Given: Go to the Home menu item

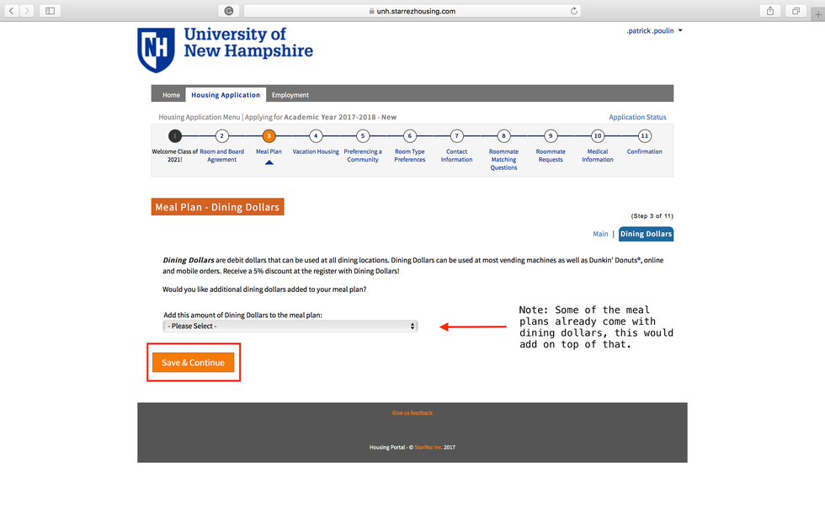Looking at the screenshot, I should [171, 95].
